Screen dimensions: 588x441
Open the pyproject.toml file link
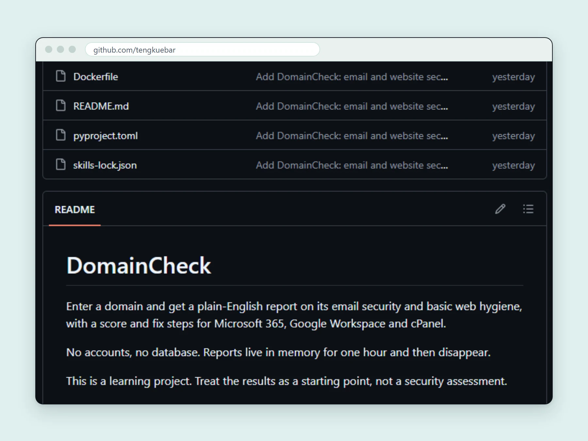pos(106,136)
